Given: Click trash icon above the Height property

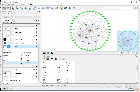Looking at the screenshot, I should click(x=36, y=25).
